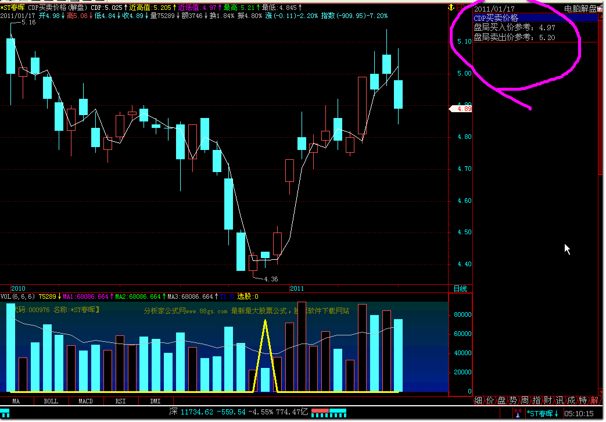606x422 pixels.
Task: Click the yellow anchor icon above price axis
Action: coord(451,8)
